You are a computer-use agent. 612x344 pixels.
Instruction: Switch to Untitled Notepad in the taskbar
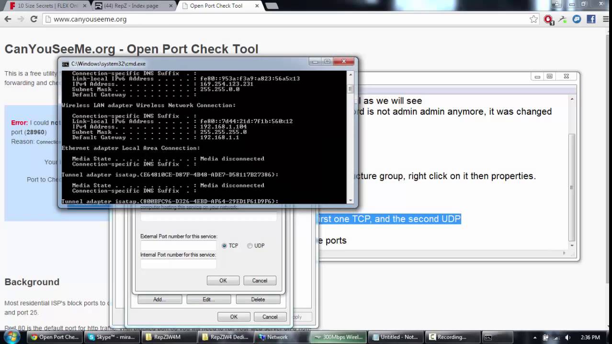[396, 337]
